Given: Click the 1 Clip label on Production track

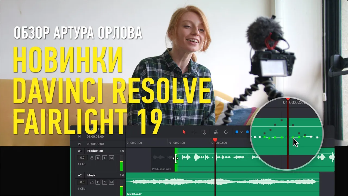Looking at the screenshot, I should click(82, 164).
